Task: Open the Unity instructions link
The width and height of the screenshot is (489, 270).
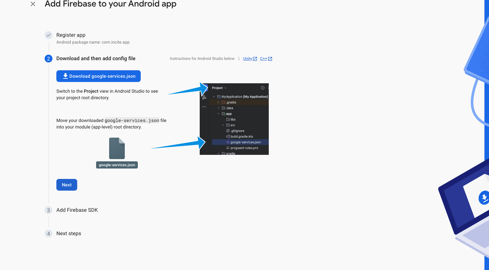Action: pyautogui.click(x=248, y=59)
